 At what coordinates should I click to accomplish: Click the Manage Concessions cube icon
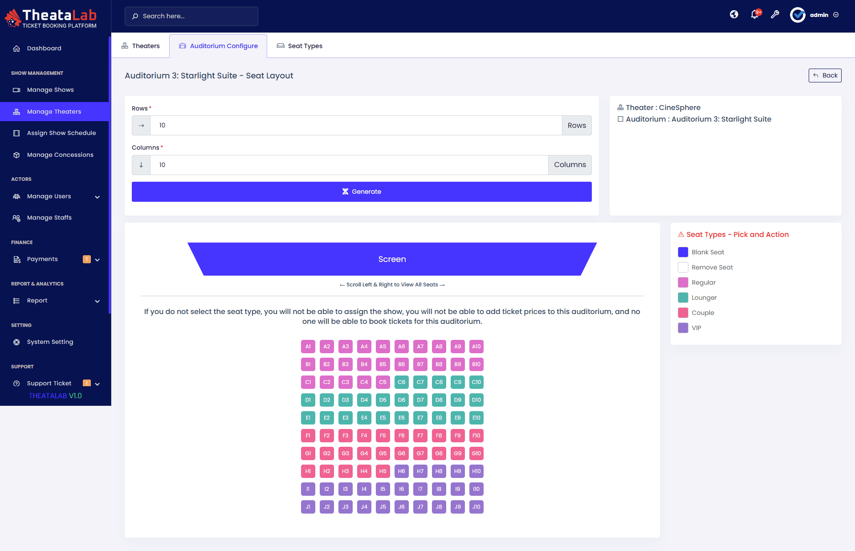[x=16, y=155]
